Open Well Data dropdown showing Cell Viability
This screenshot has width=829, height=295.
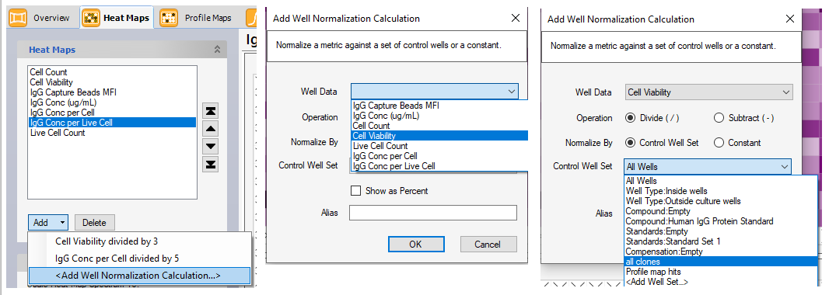click(709, 92)
